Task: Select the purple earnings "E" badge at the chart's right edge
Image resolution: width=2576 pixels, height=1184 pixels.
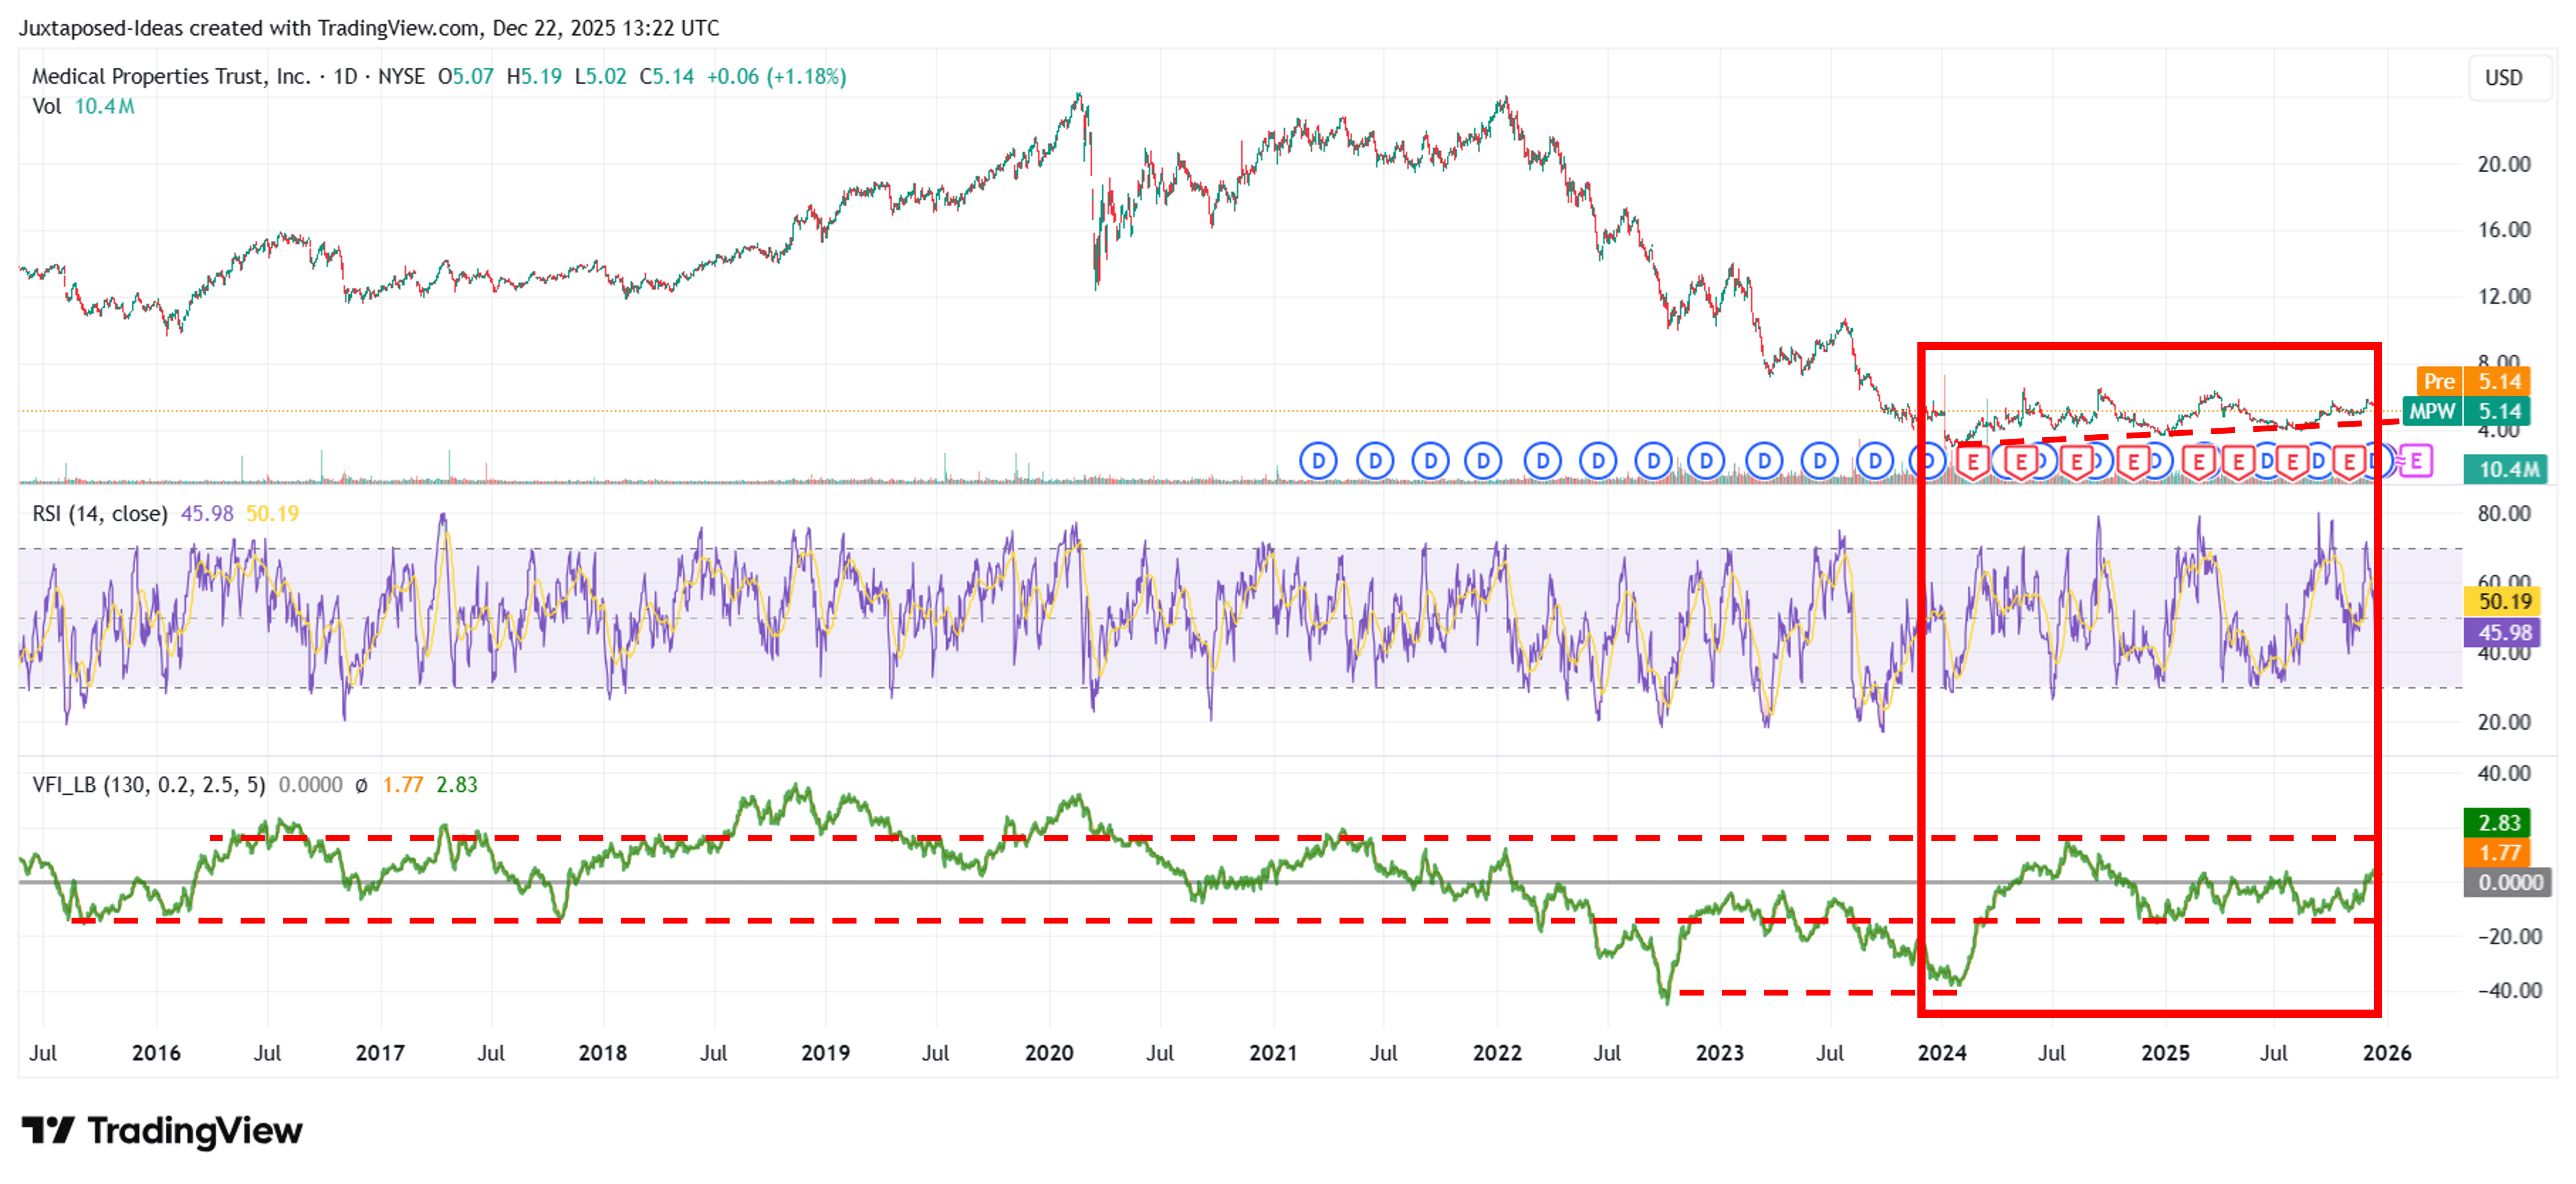Action: point(2415,462)
